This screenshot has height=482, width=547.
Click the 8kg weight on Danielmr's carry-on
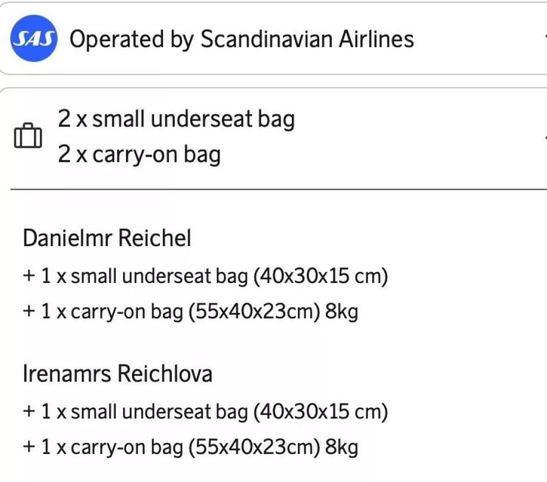coord(342,311)
